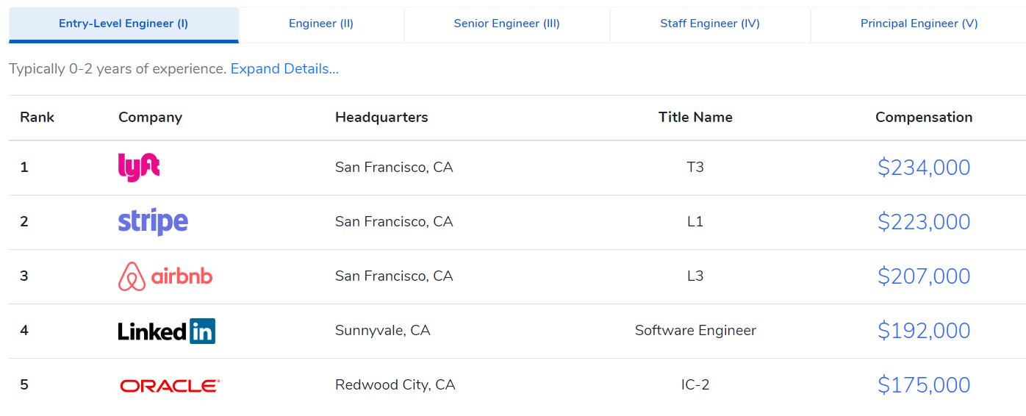Screen dimensions: 1026x416
Task: Click the Lyft logo icon
Action: pyautogui.click(x=139, y=167)
